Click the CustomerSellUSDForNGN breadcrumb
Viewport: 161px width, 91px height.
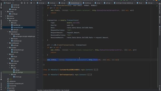(53, 90)
